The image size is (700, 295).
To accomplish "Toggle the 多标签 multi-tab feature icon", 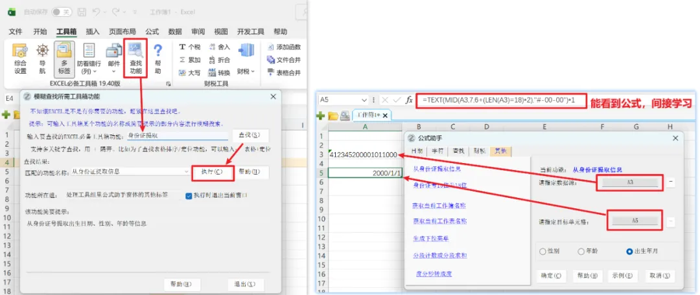I will click(x=64, y=58).
